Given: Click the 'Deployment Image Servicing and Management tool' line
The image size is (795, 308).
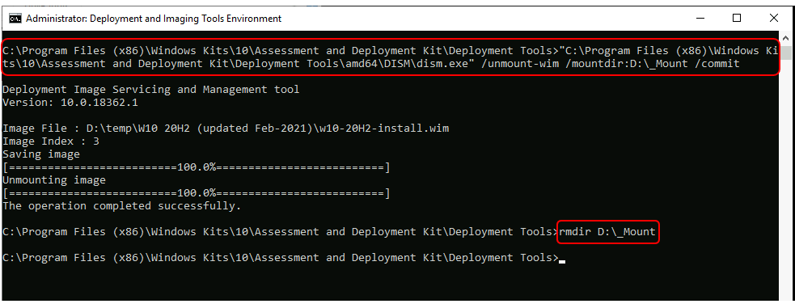Looking at the screenshot, I should click(151, 90).
